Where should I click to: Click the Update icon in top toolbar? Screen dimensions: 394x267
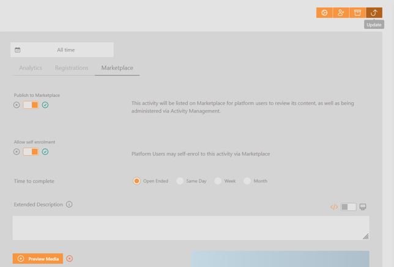click(374, 13)
